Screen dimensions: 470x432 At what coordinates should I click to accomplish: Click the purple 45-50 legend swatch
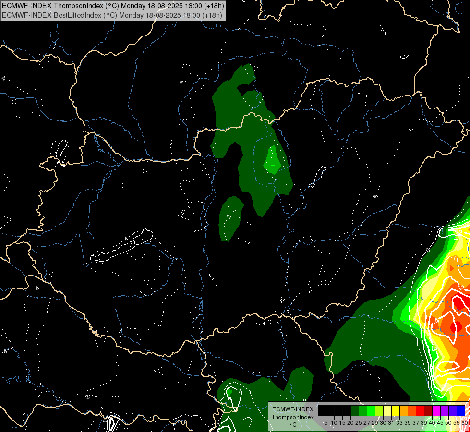[x=445, y=410]
